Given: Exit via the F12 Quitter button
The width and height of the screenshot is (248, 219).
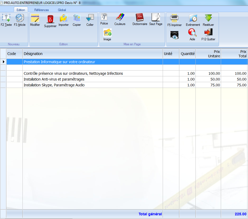Looking at the screenshot, I should pos(208,33).
